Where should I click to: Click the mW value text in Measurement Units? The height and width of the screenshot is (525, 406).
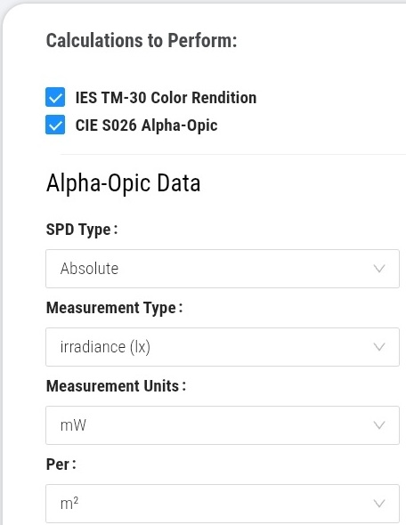73,425
